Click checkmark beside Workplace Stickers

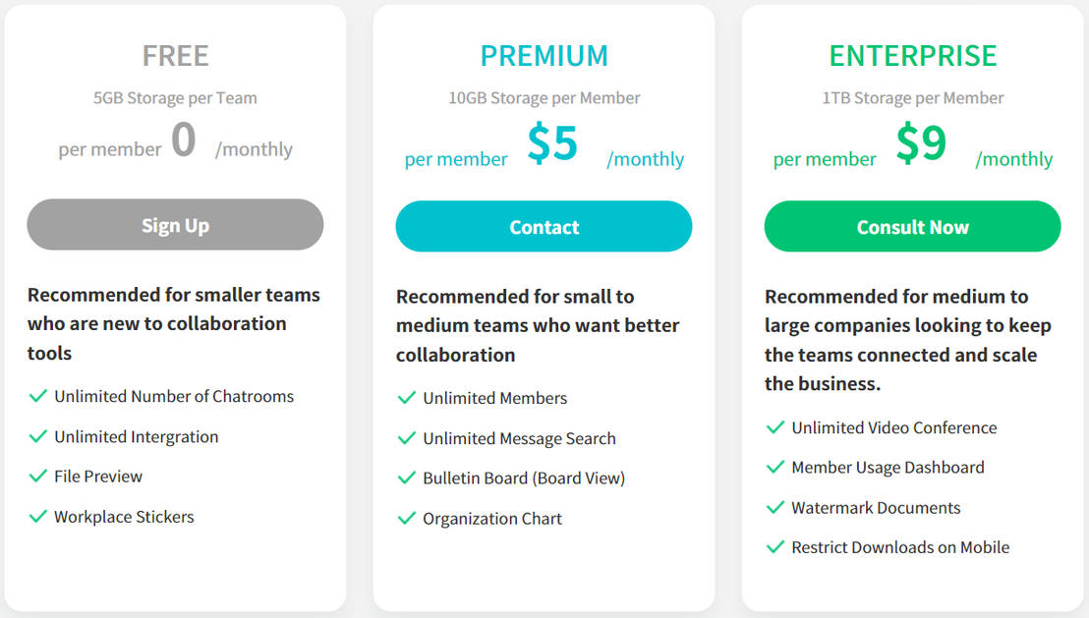click(x=38, y=517)
